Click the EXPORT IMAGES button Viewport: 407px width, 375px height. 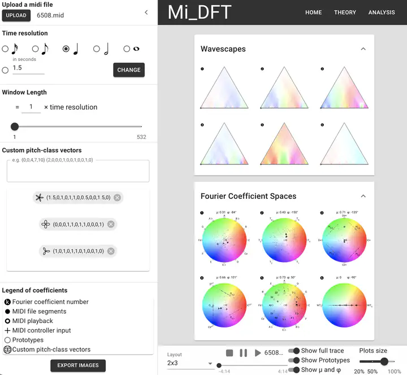[x=77, y=365]
